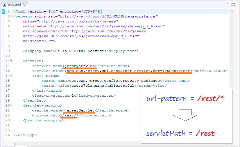Click 'jerseyServlet' on line 12
Screen dimensions: 240x147
(x=80, y=66)
